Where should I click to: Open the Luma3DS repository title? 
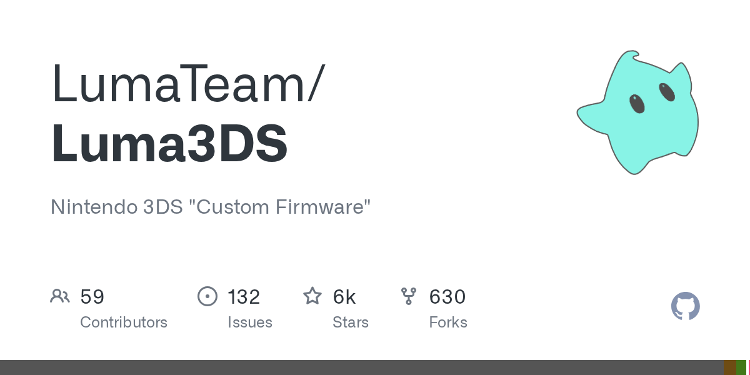pyautogui.click(x=169, y=144)
